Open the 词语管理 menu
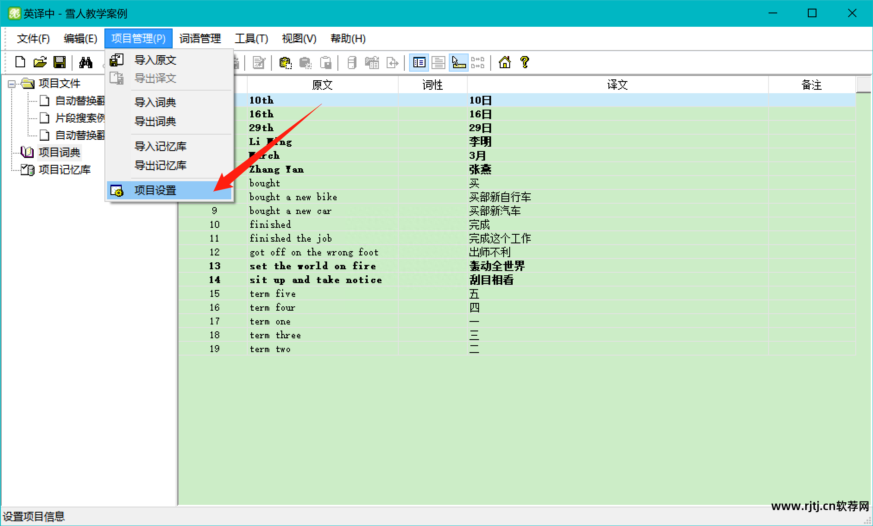The height and width of the screenshot is (526, 873). tap(200, 39)
